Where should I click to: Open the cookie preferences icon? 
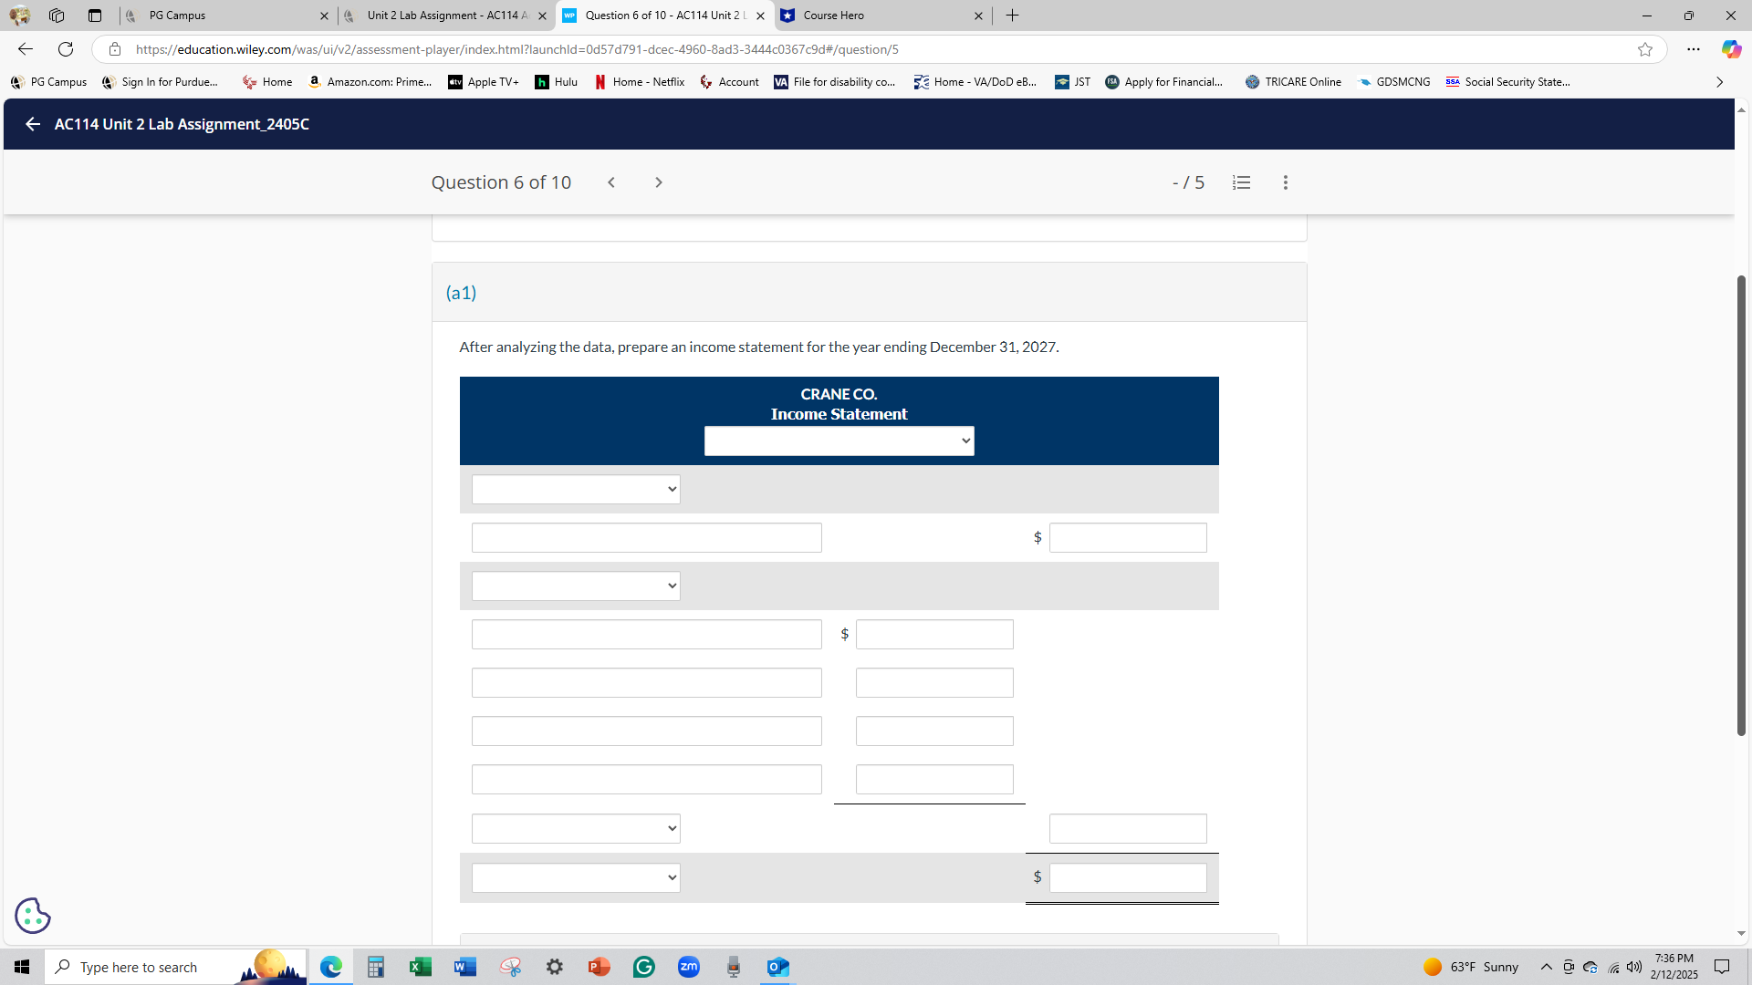coord(33,916)
